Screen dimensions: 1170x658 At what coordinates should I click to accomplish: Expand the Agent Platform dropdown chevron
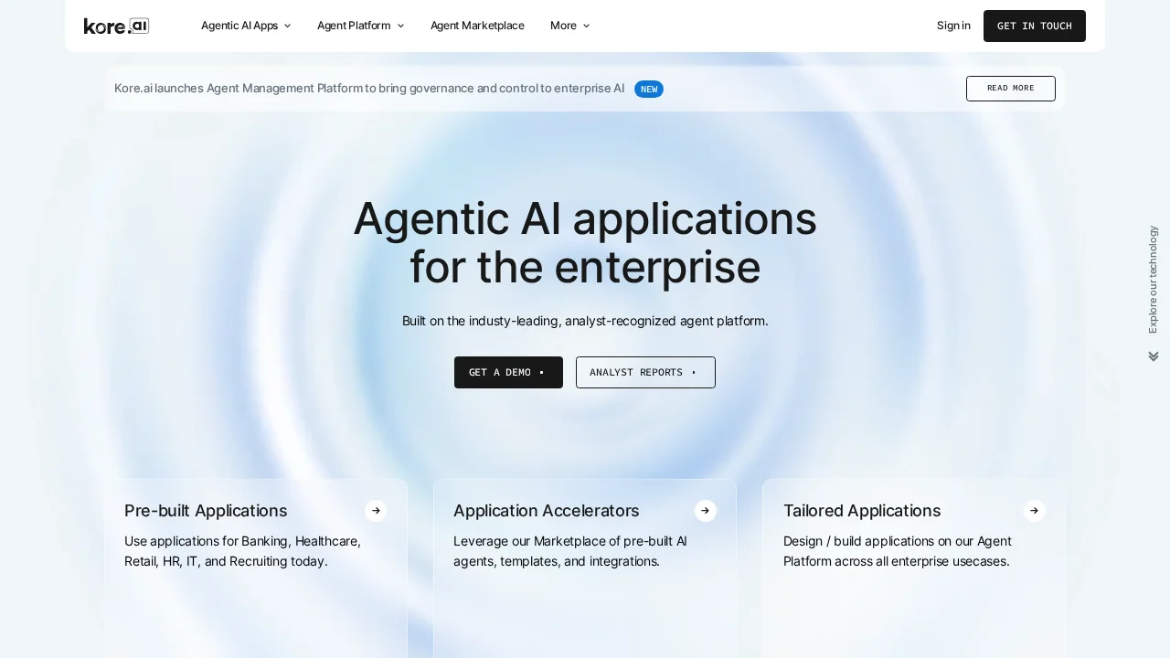(400, 26)
